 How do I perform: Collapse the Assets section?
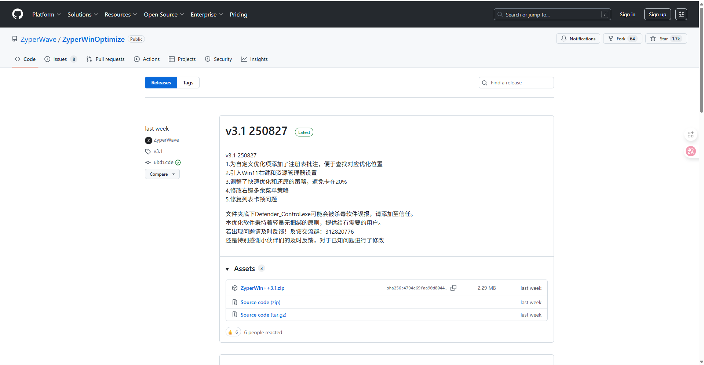coord(245,269)
